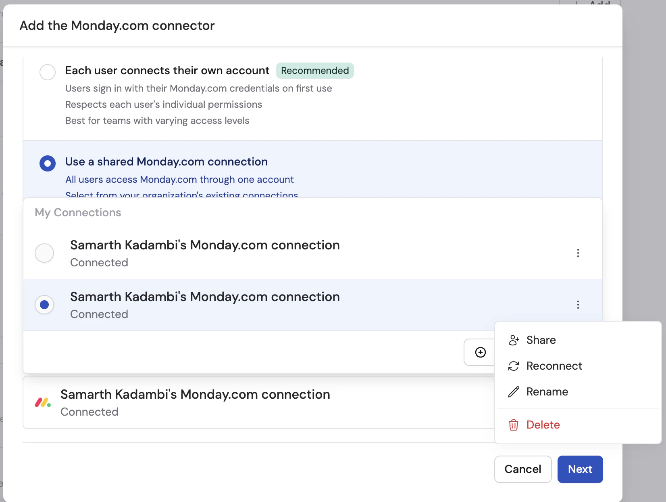The width and height of the screenshot is (666, 502).
Task: Click the Reconnect refresh icon
Action: click(513, 366)
